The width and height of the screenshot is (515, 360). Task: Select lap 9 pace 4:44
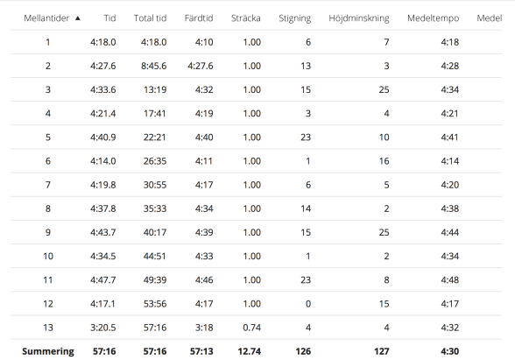coord(450,232)
